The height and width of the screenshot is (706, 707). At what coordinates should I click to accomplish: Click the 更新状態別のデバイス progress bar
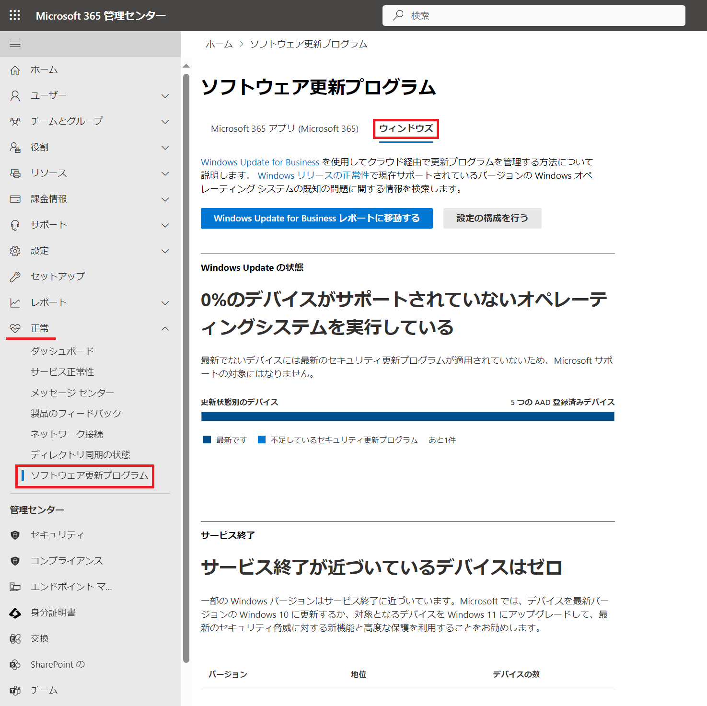point(408,417)
